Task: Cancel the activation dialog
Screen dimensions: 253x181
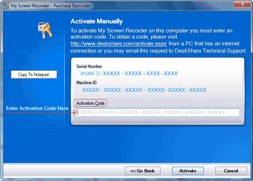Action: (231, 171)
